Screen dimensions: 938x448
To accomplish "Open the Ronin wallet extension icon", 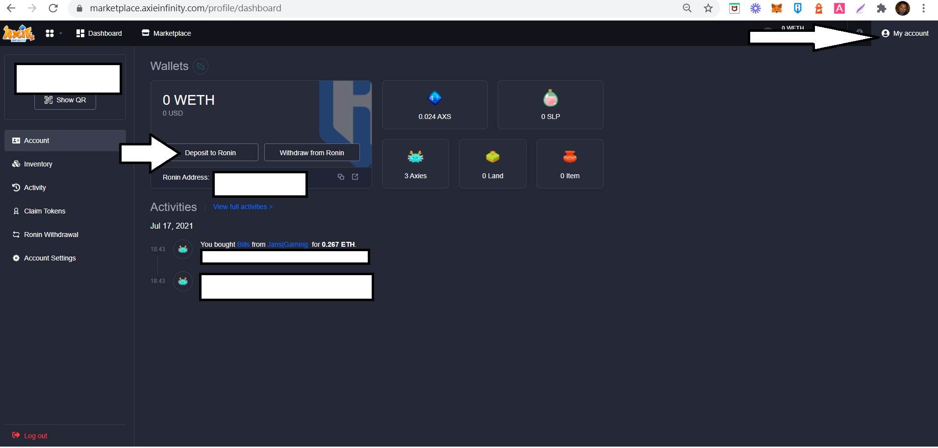I will pyautogui.click(x=798, y=8).
